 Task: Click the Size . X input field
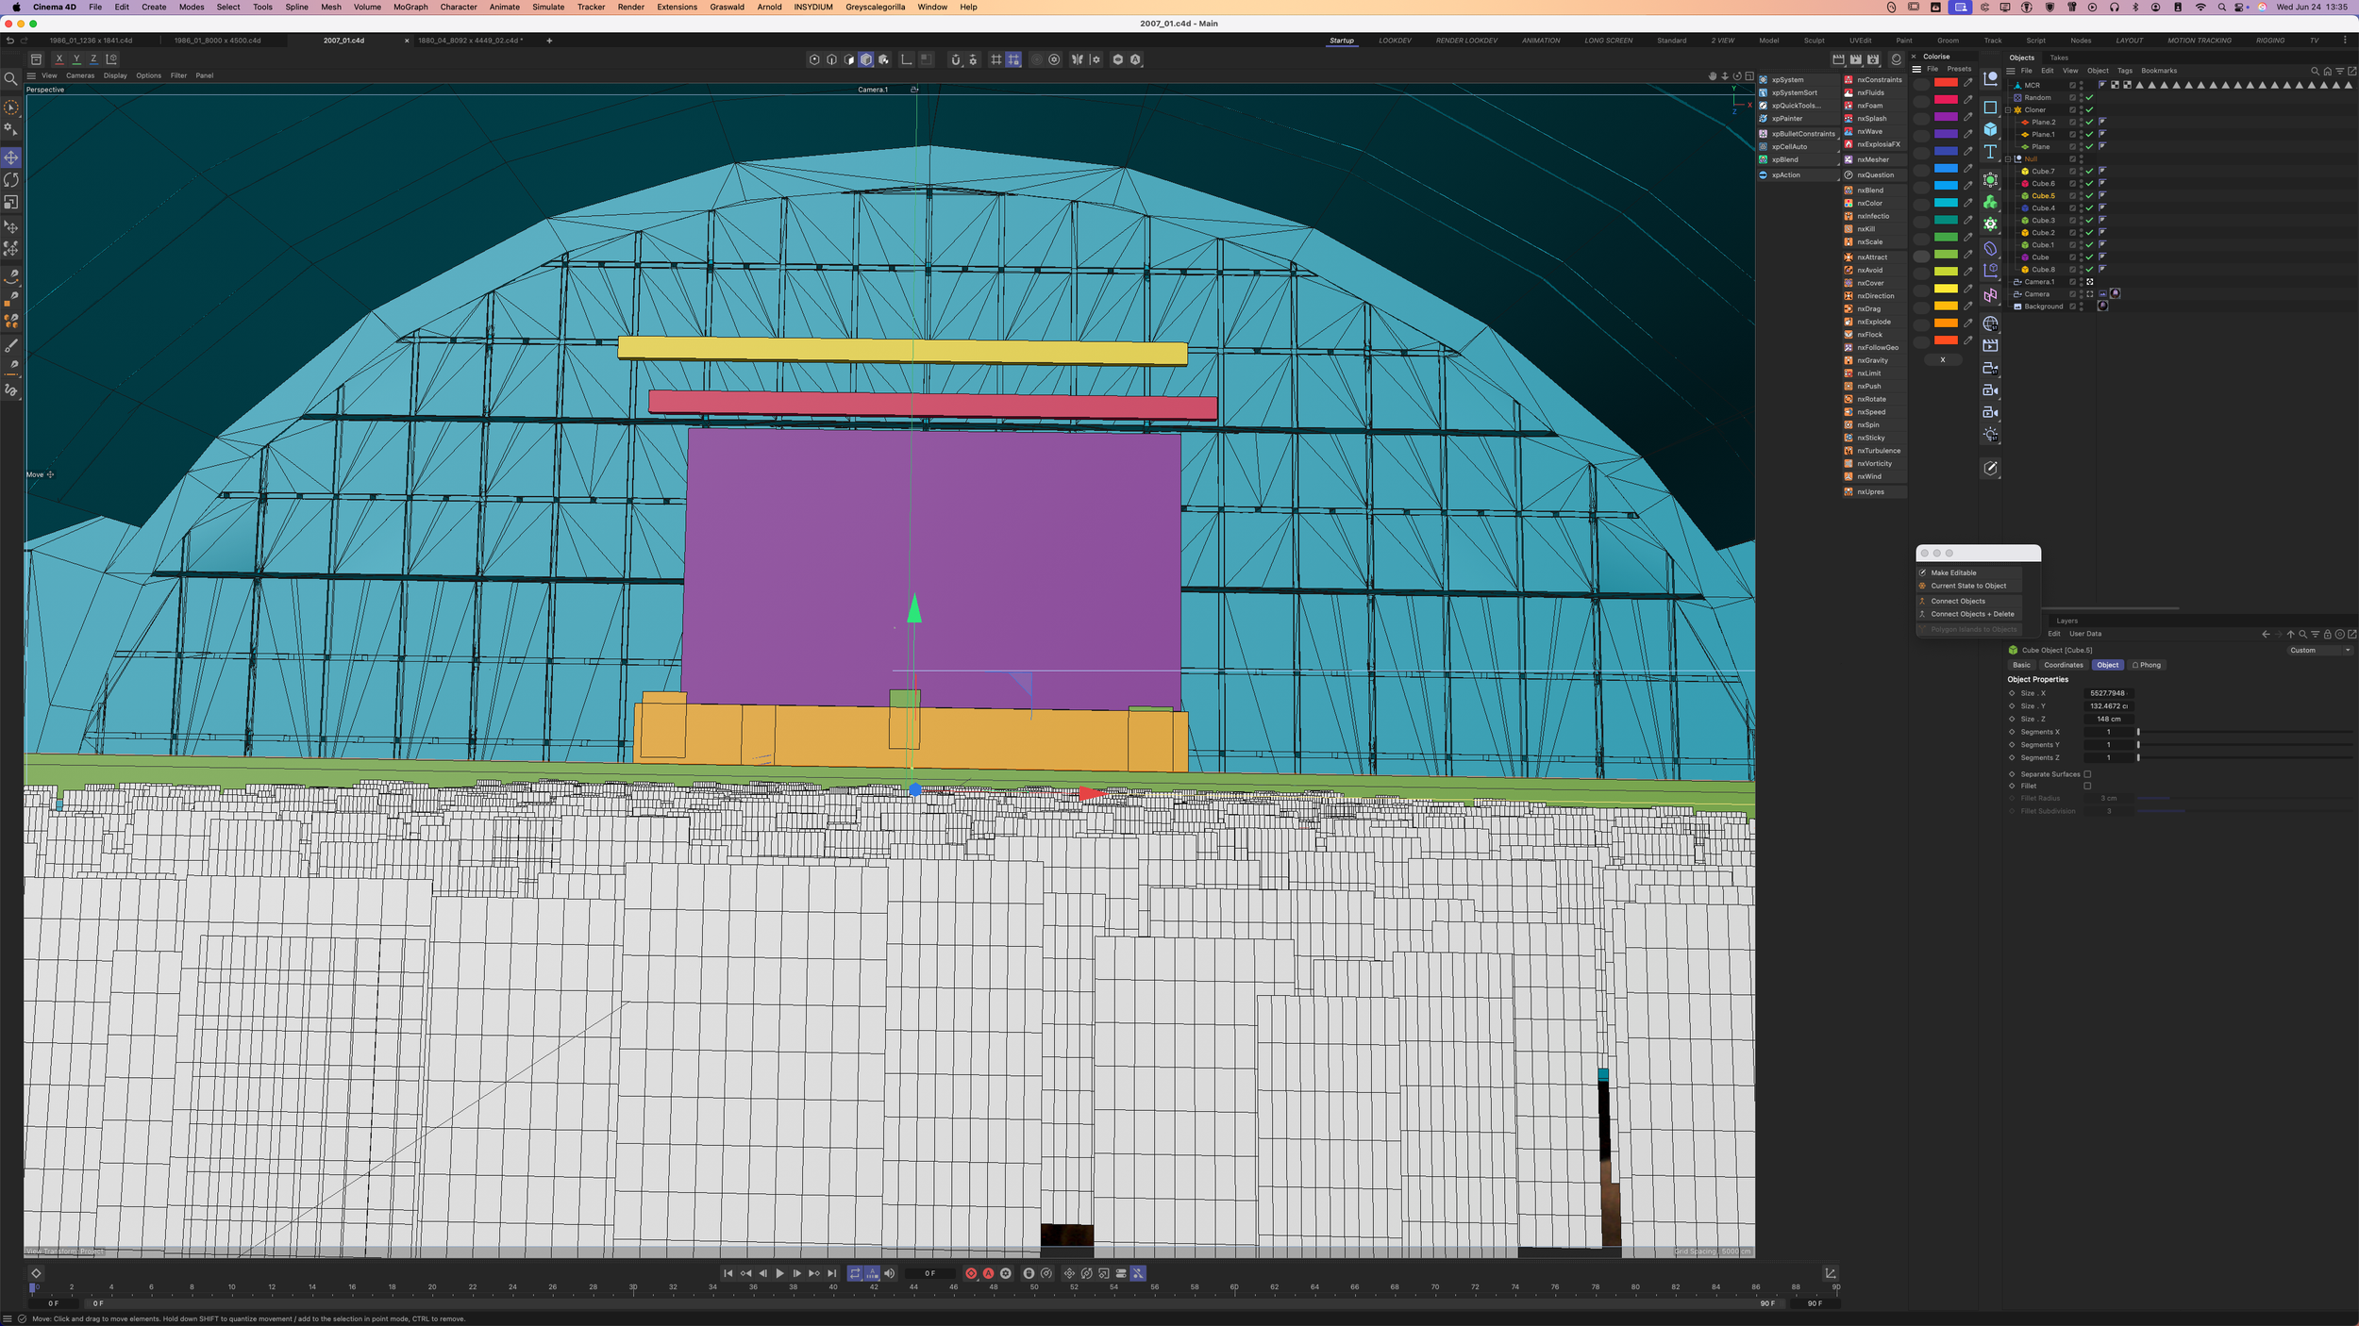(x=2108, y=693)
